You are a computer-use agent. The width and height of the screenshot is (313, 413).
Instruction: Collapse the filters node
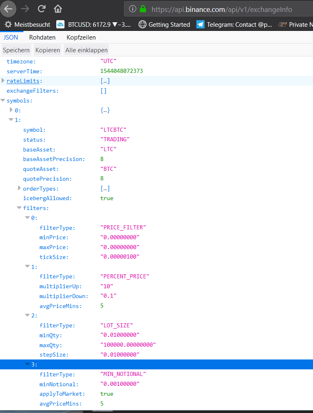[x=19, y=208]
